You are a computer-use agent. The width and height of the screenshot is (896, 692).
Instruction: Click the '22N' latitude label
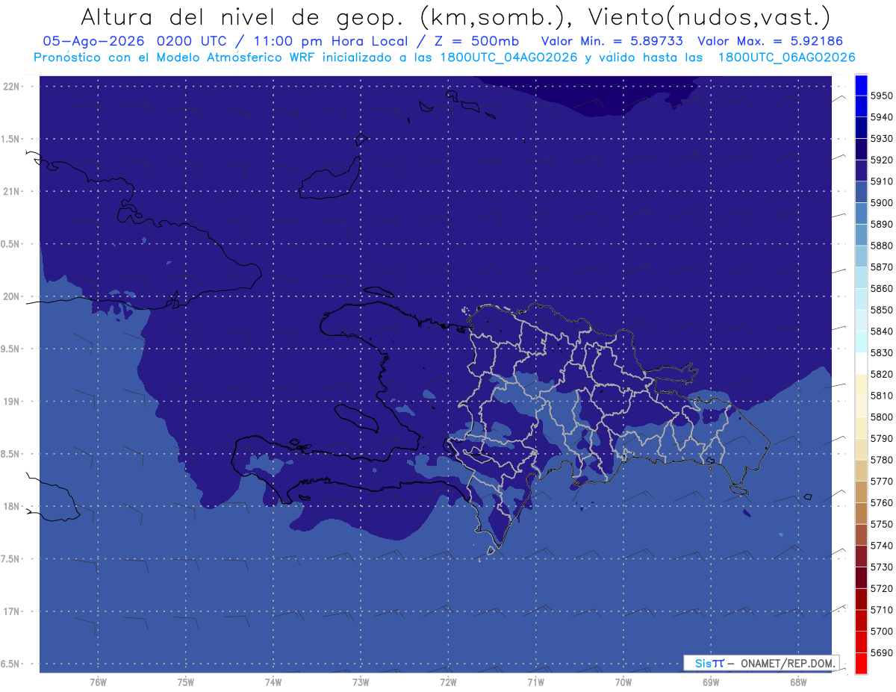click(x=13, y=87)
